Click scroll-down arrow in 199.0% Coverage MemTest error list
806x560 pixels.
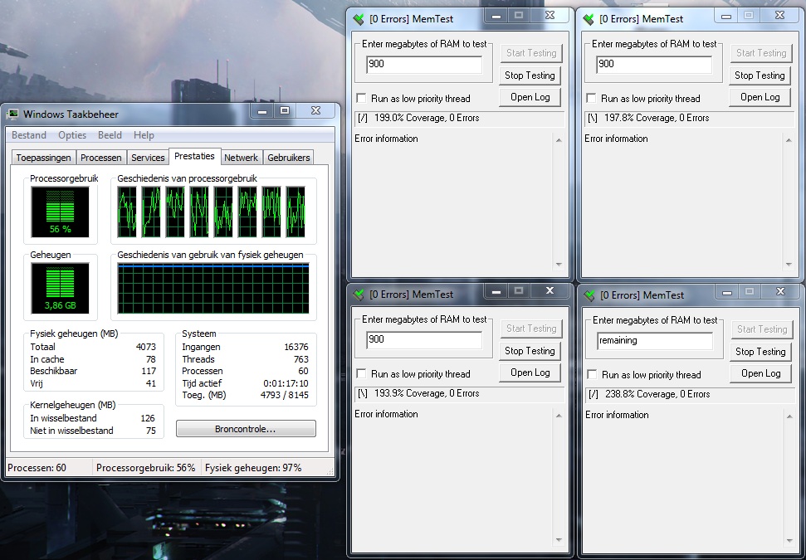click(559, 265)
